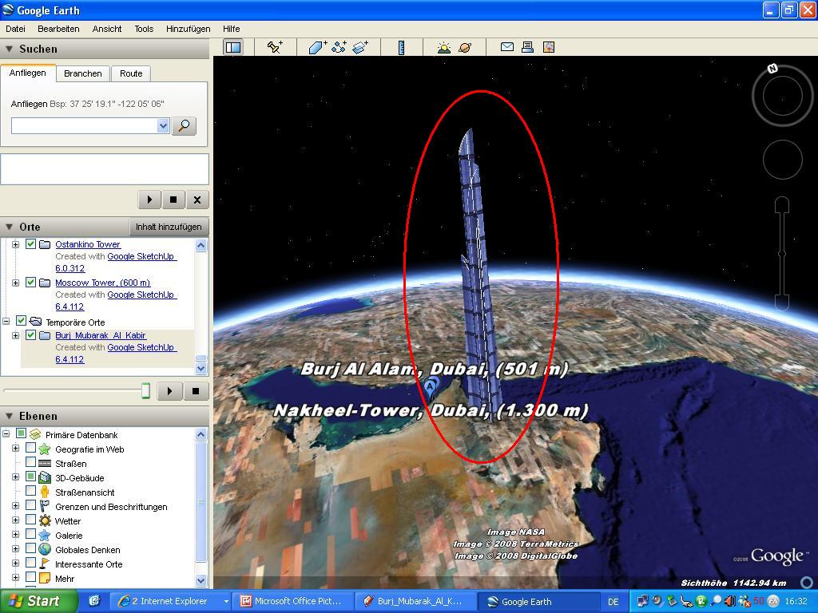
Task: Toggle the Temporäre Orte checkbox
Action: (x=21, y=321)
